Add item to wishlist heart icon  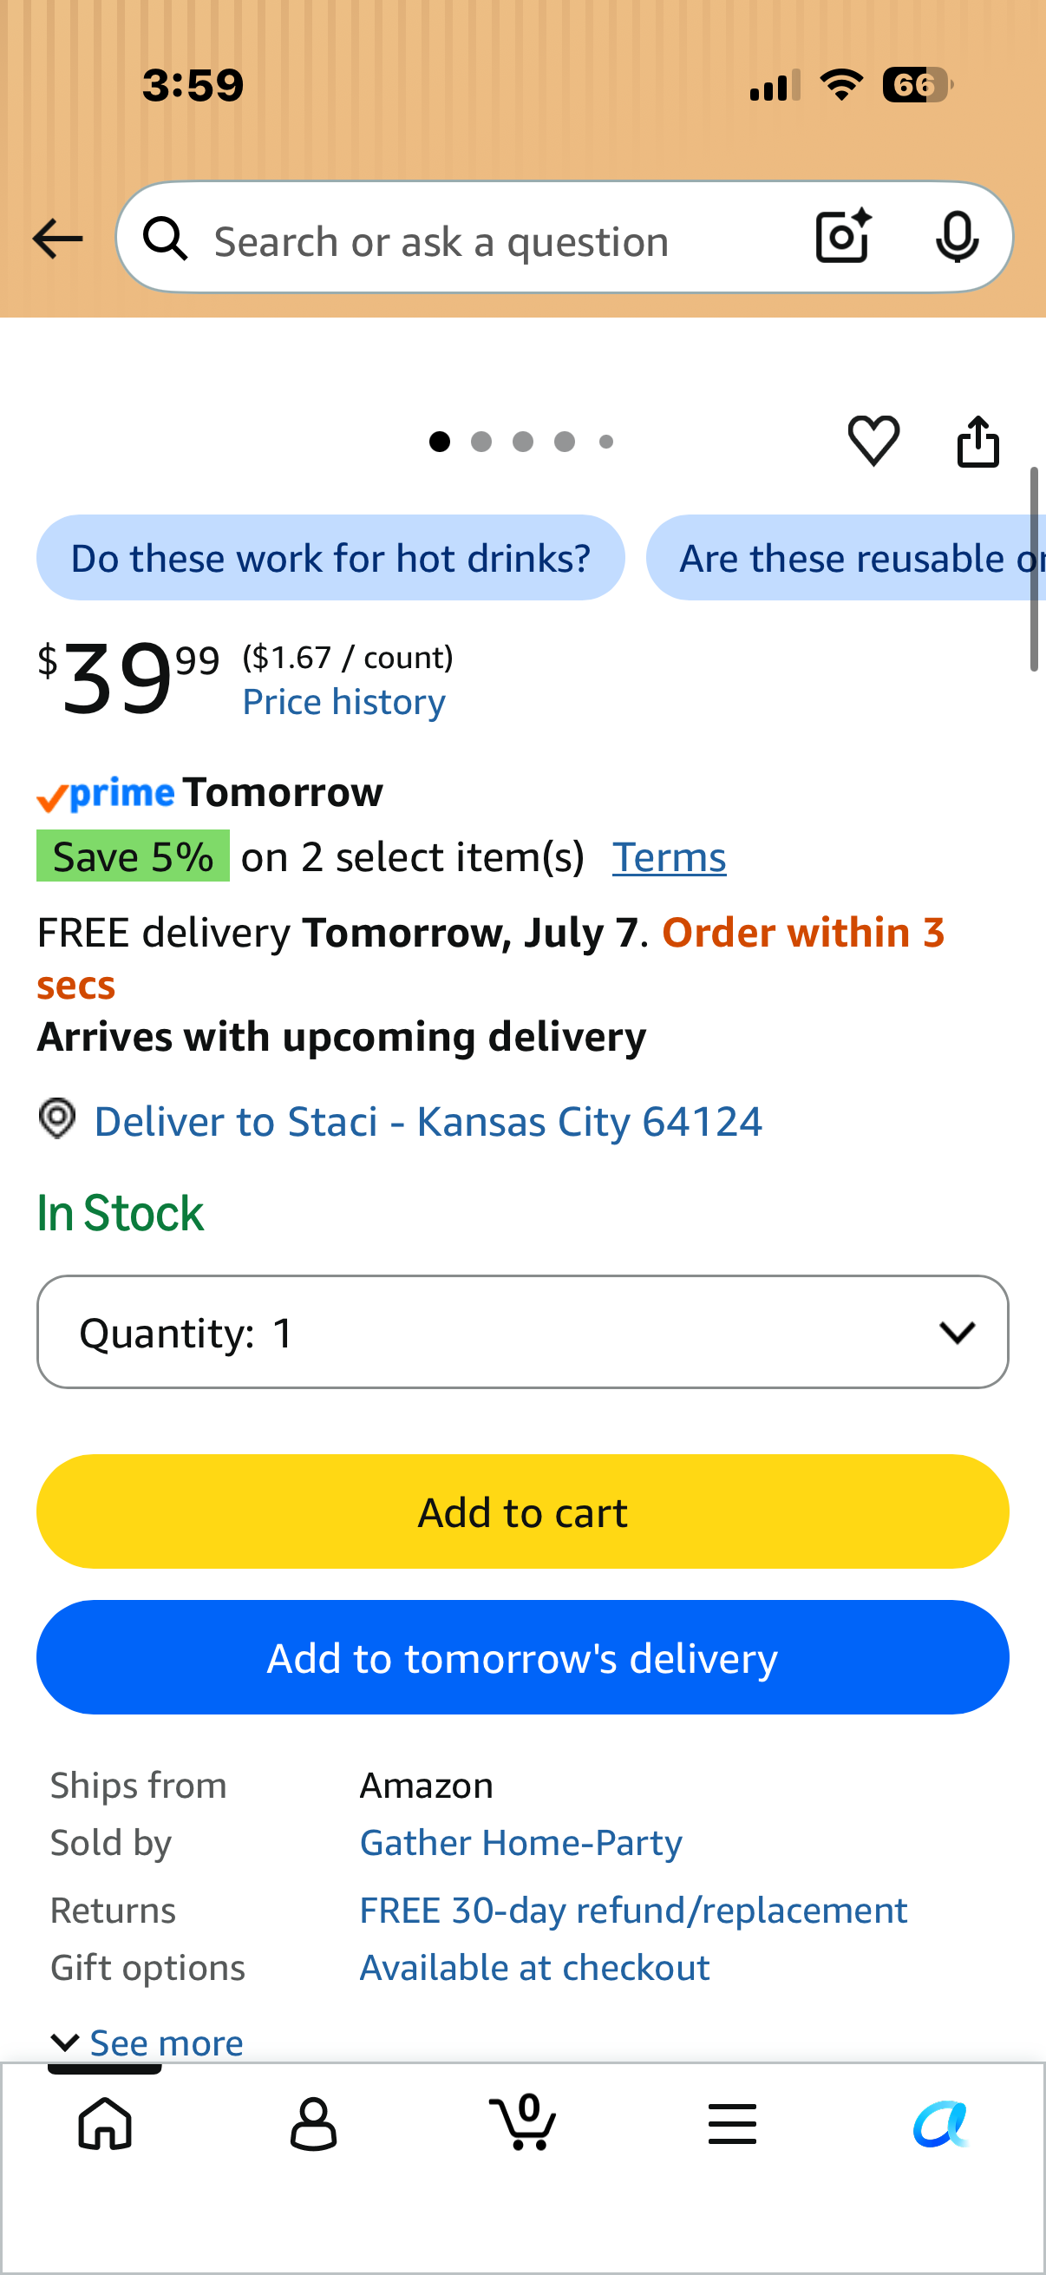pos(873,440)
